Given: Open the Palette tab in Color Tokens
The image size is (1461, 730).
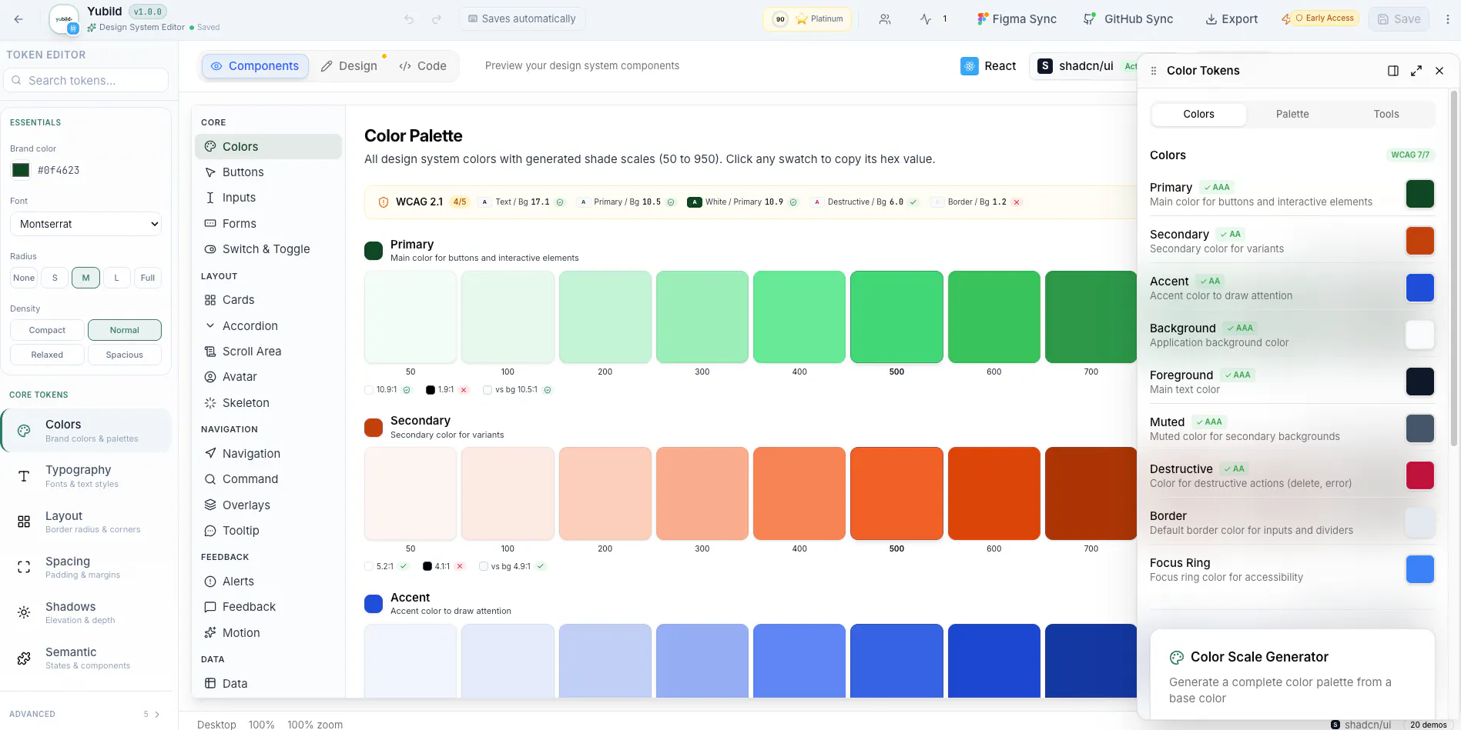Looking at the screenshot, I should click(x=1292, y=114).
